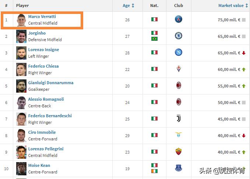This screenshot has height=179, width=250.
Task: Open Gianluigi Donnarumma's player profile link
Action: (50, 83)
